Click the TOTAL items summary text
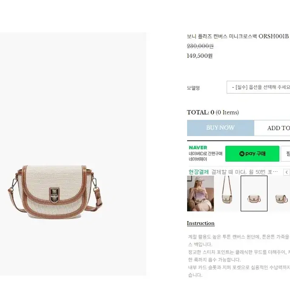This screenshot has height=290, width=290. tap(213, 112)
